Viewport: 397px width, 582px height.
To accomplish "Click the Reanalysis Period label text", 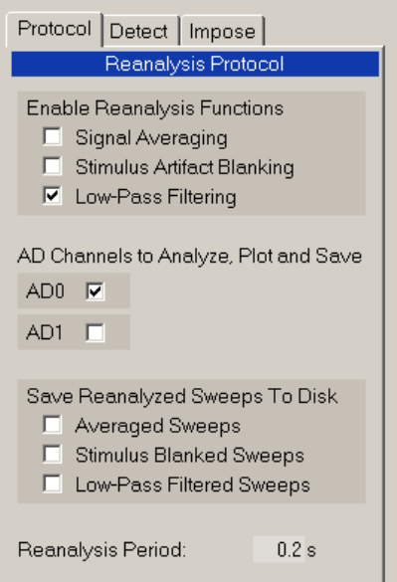I will pos(101,550).
